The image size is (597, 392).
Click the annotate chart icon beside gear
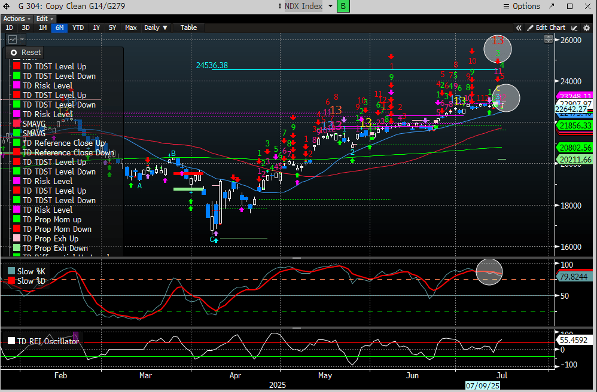tap(575, 27)
